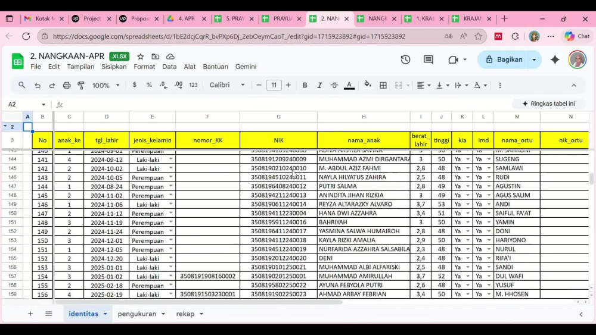This screenshot has width=596, height=335.
Task: Decrease decimal places
Action: point(163,85)
